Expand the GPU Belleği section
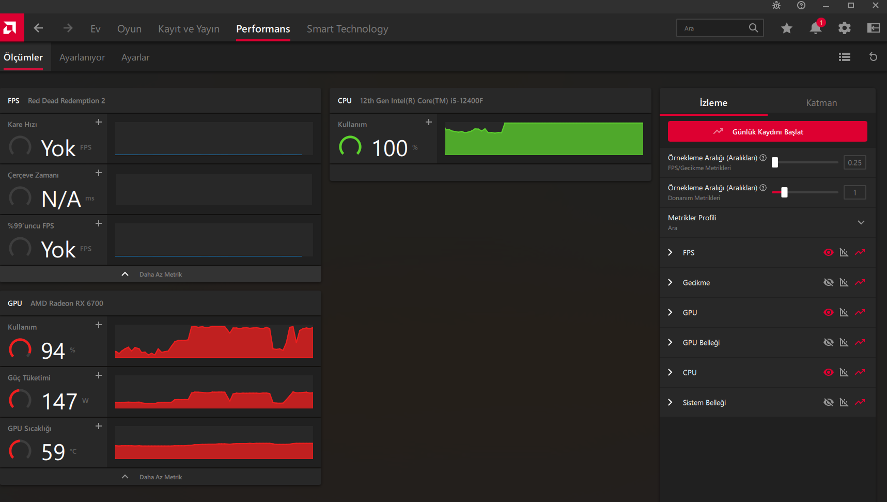Image resolution: width=887 pixels, height=502 pixels. tap(670, 343)
